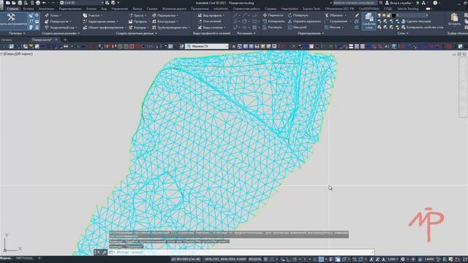The image size is (468, 263).
Task: Open the Справка ribbon tab
Action: coord(271,9)
